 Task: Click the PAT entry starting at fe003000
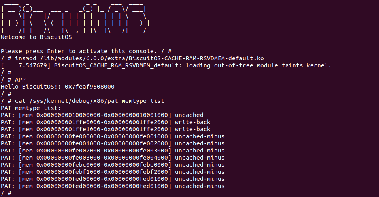(x=113, y=158)
